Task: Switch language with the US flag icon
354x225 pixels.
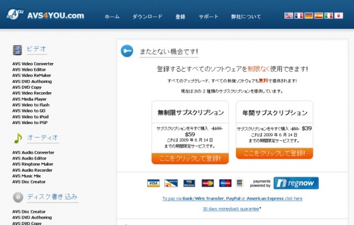Action: pos(288,16)
